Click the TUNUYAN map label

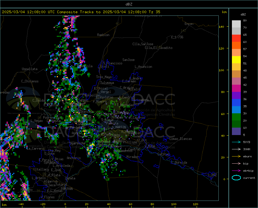coord(67,189)
